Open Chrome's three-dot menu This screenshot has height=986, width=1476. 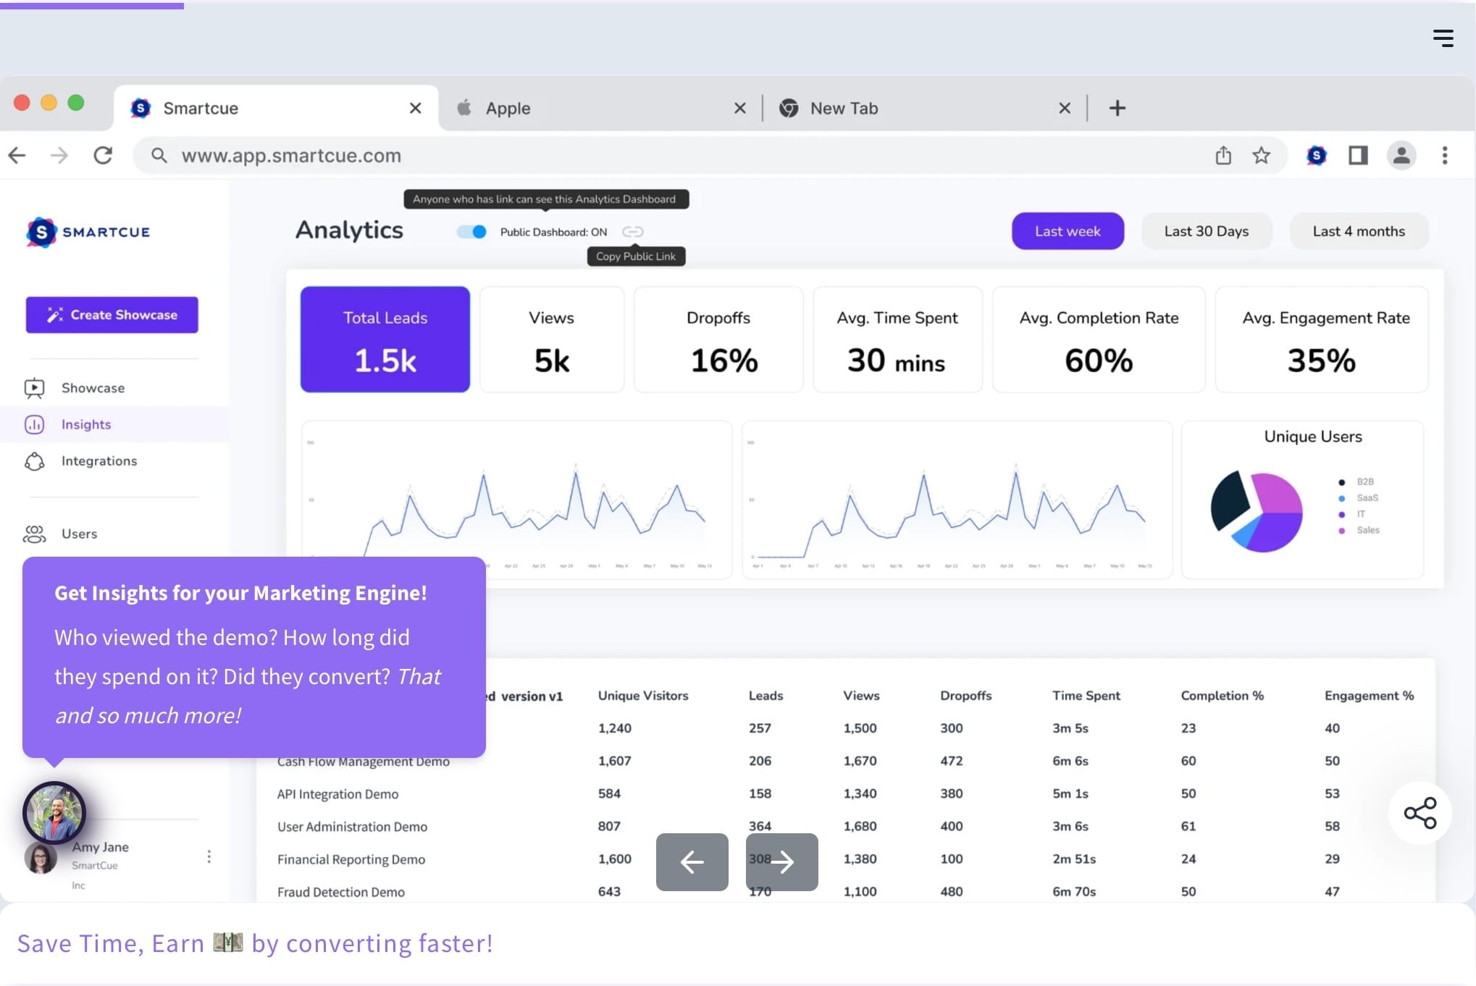point(1445,155)
